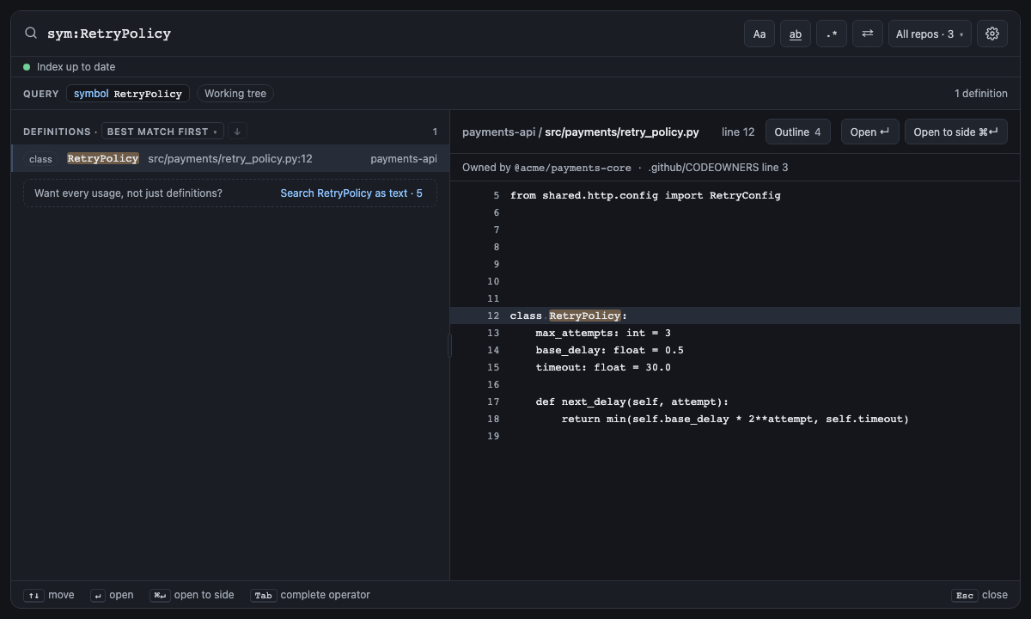
Task: Click the Open to side button
Action: click(955, 132)
